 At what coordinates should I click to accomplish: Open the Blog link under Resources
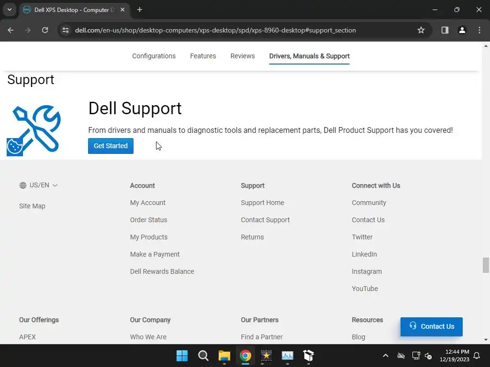(x=358, y=337)
